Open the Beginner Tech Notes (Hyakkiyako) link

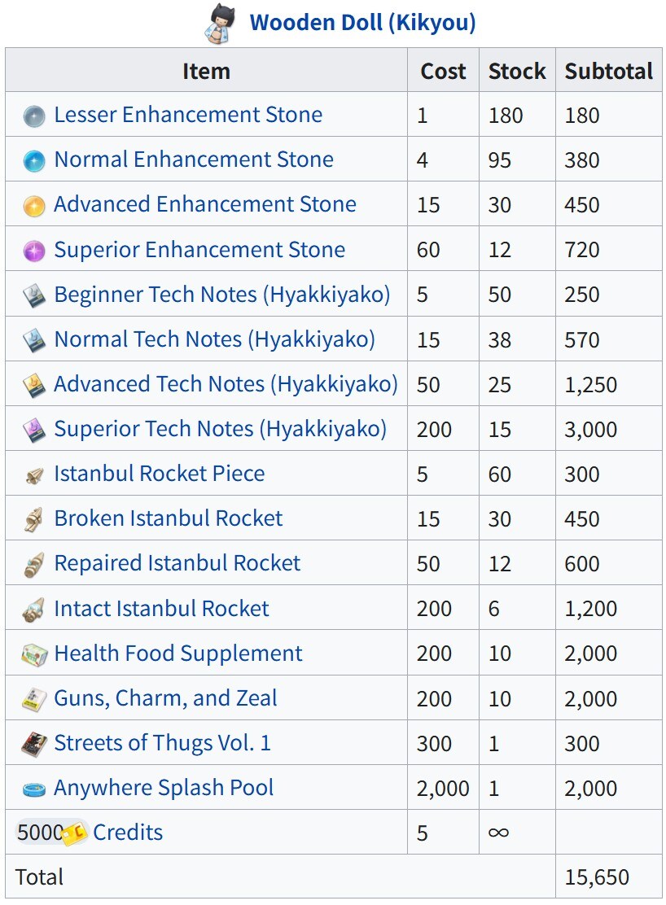click(222, 295)
